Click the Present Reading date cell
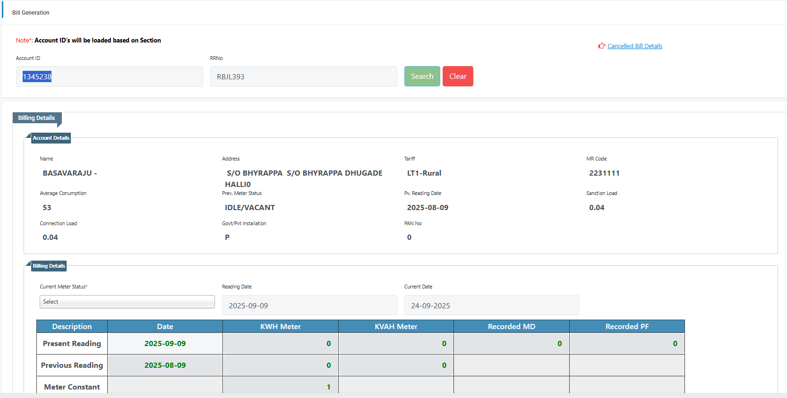Screen dimensions: 787x398 pos(165,344)
